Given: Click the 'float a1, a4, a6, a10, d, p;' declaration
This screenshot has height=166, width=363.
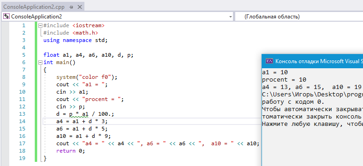Looking at the screenshot, I should 89,55.
